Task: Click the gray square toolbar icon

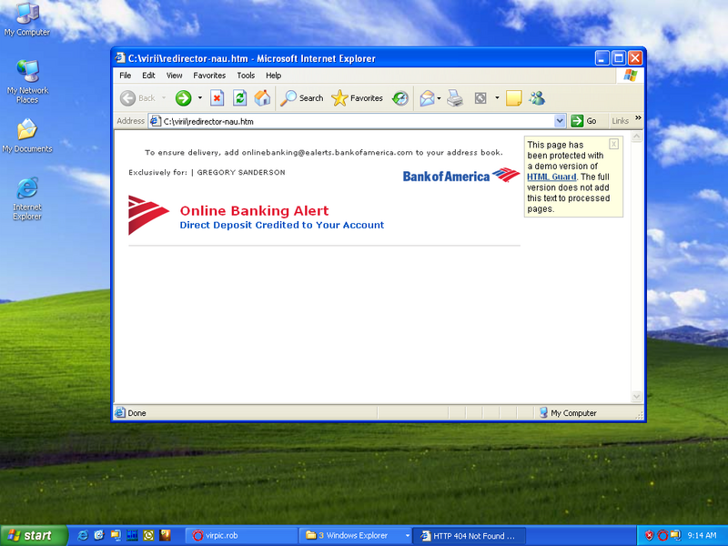Action: (x=480, y=98)
